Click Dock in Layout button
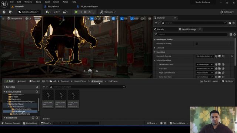The width and height of the screenshot is (237, 133). pyautogui.click(x=209, y=81)
